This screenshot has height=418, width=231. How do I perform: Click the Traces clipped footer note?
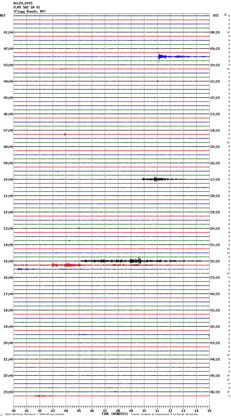164,414
